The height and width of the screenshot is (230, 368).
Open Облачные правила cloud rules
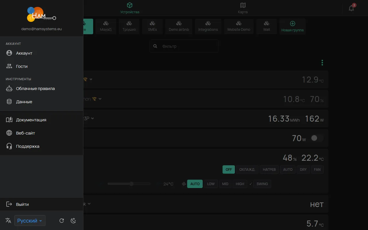tap(41, 89)
